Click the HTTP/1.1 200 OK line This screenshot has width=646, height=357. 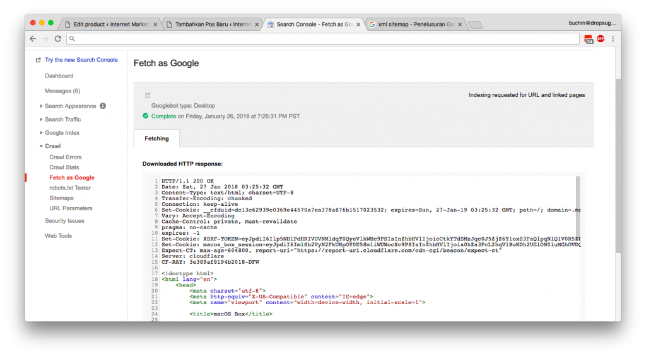click(x=187, y=181)
